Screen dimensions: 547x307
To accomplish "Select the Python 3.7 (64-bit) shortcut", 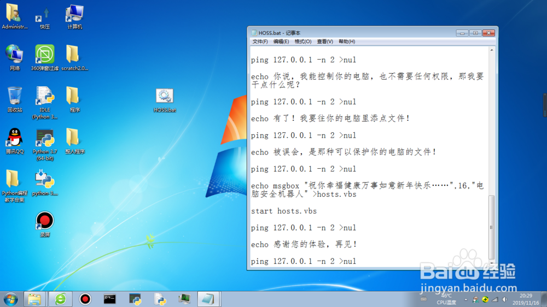I will tap(45, 145).
